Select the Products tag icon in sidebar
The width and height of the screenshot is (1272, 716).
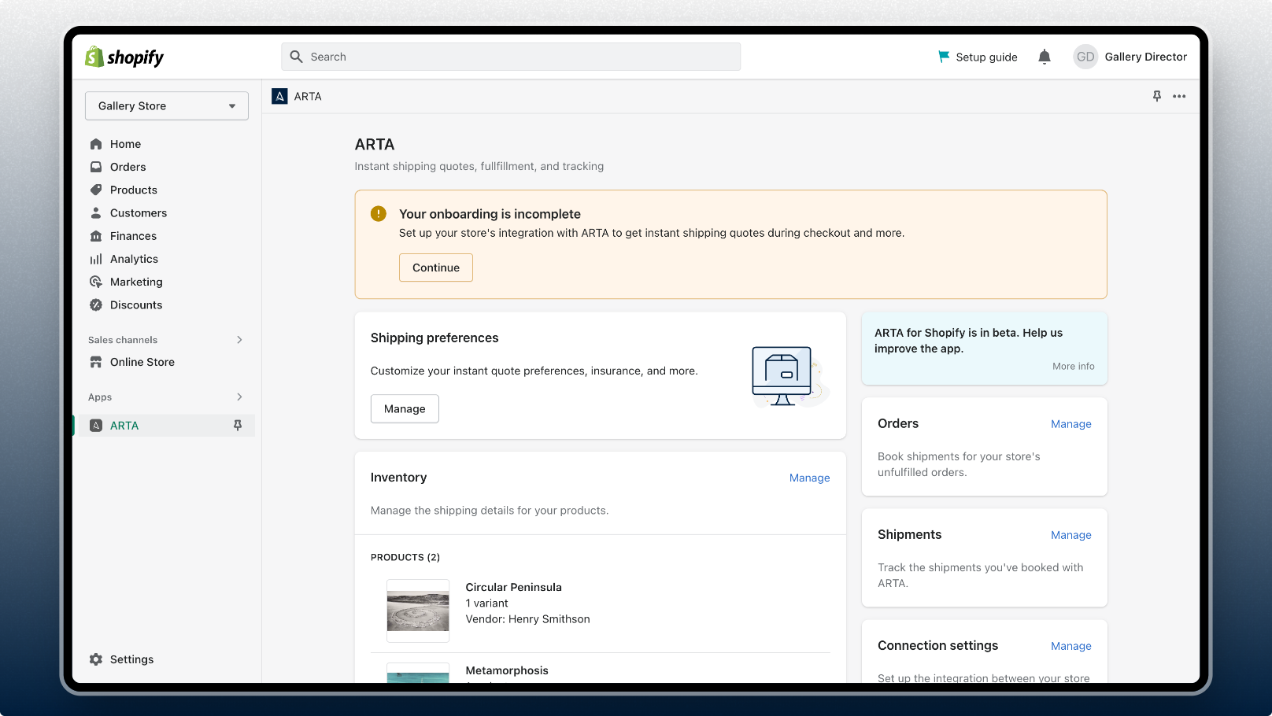pyautogui.click(x=96, y=190)
